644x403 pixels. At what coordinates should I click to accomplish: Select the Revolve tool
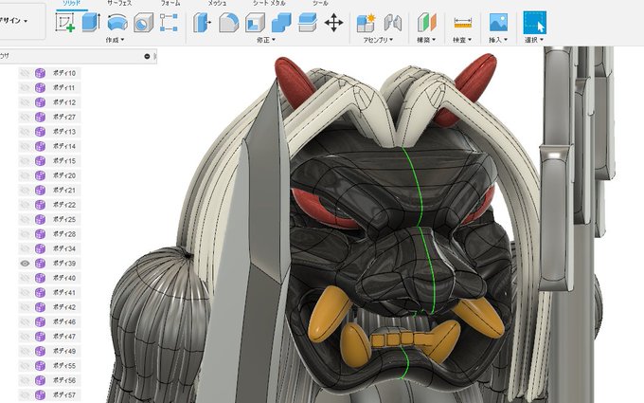(117, 22)
